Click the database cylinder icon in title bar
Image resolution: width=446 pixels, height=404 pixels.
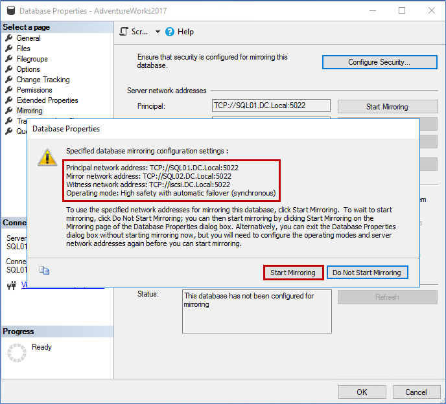11,10
